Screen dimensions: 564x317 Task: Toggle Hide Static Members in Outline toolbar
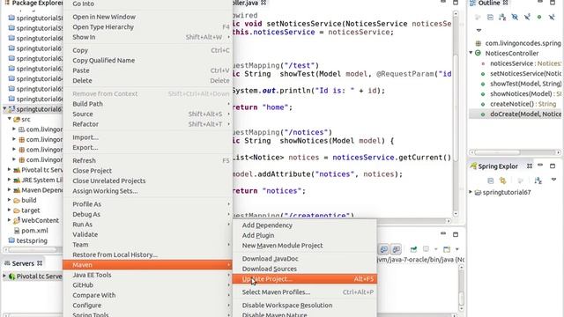tap(527, 17)
